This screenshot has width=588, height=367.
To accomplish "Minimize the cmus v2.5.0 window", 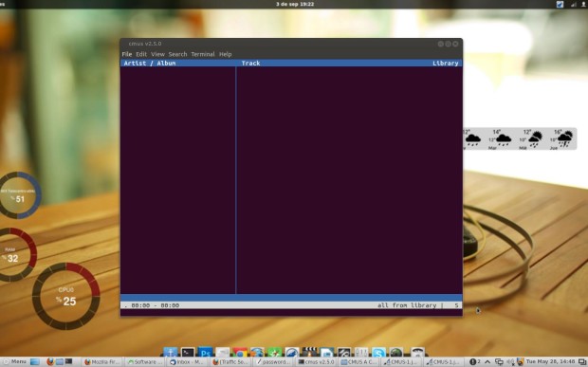I will point(441,44).
